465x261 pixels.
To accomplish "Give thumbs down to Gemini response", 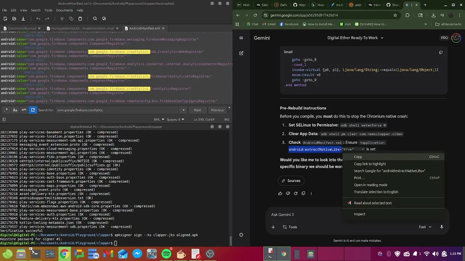I will (x=288, y=194).
